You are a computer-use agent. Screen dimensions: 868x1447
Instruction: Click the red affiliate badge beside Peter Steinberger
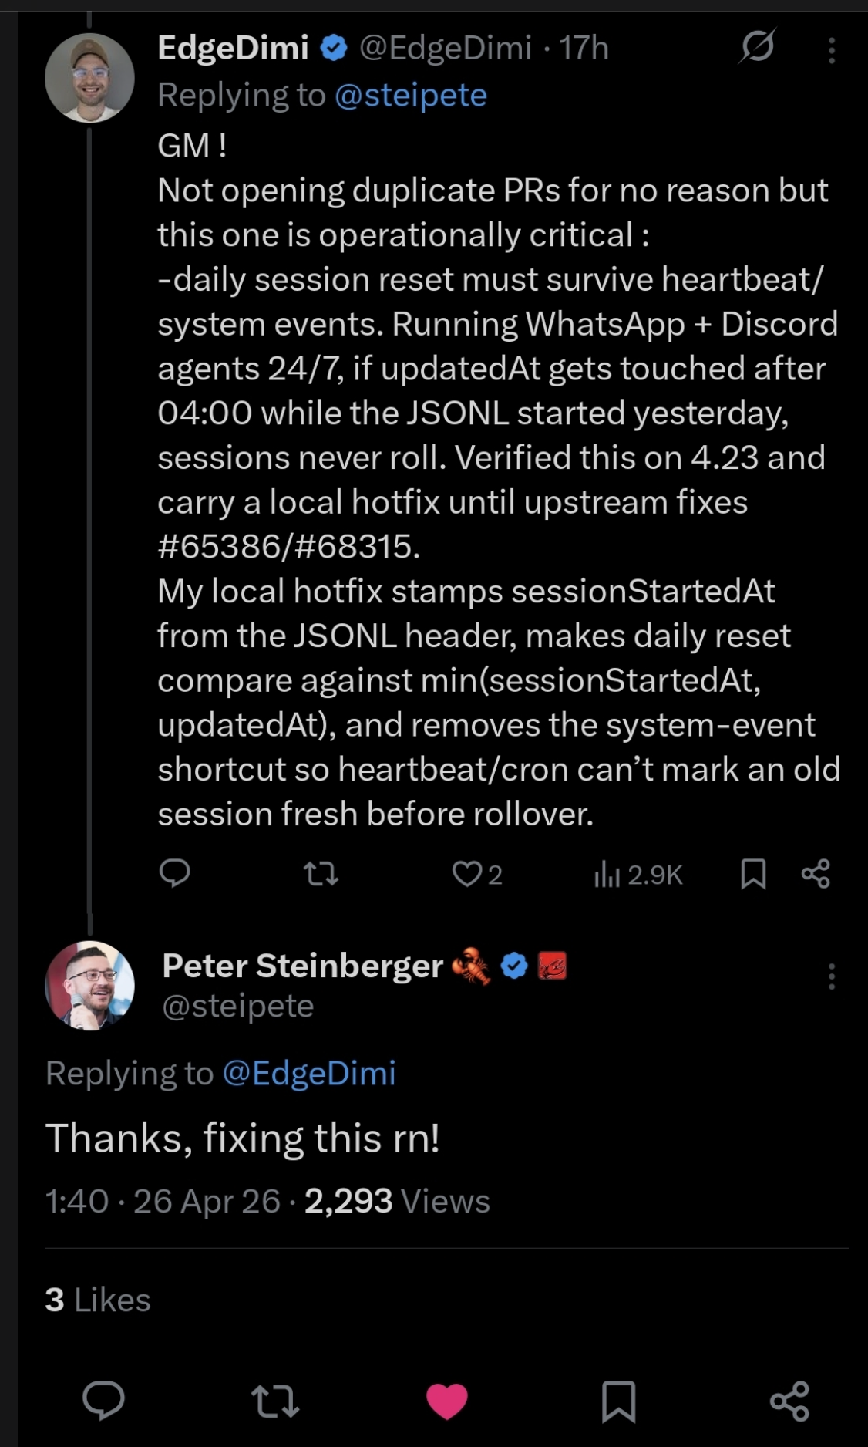552,966
